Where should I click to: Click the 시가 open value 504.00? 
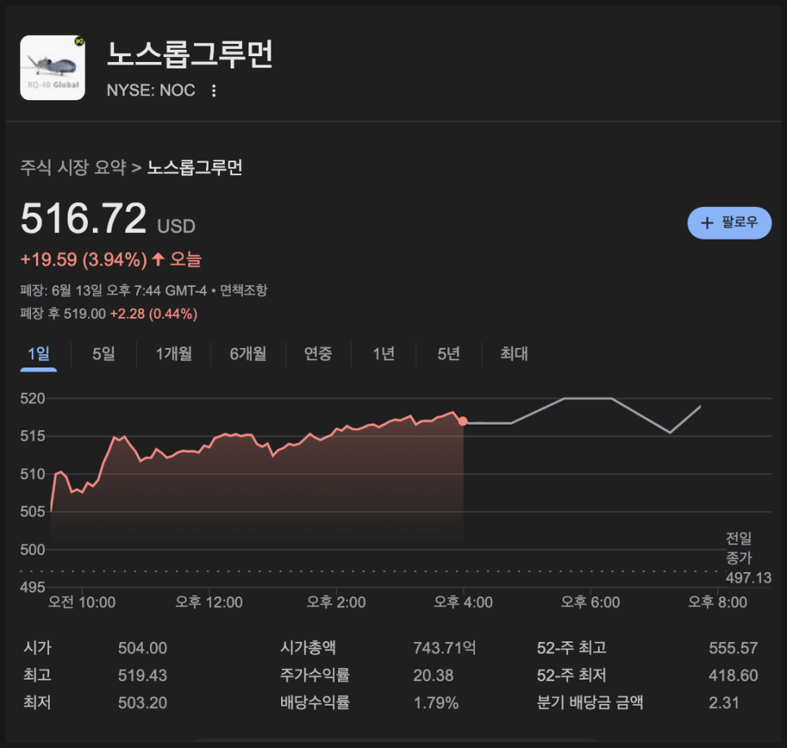point(143,648)
